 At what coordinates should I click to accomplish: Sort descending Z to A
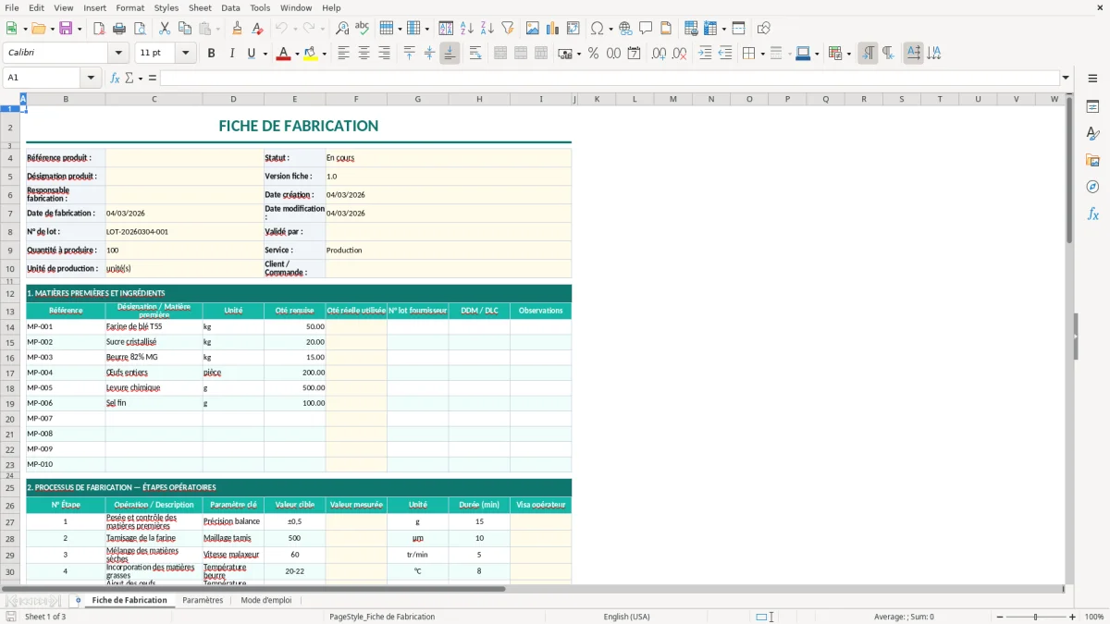coord(487,29)
